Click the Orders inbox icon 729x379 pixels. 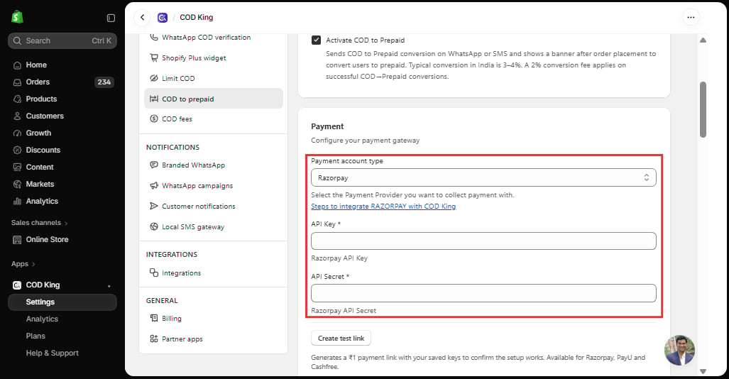tap(17, 82)
